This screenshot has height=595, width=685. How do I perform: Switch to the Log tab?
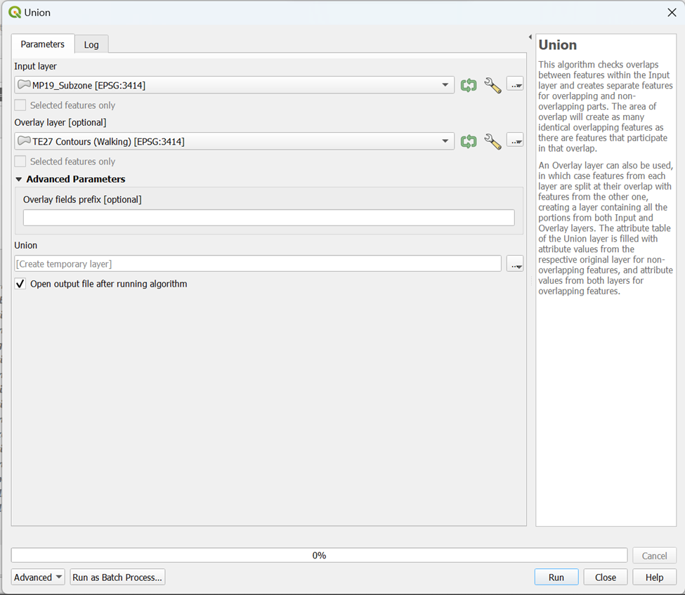pos(91,44)
